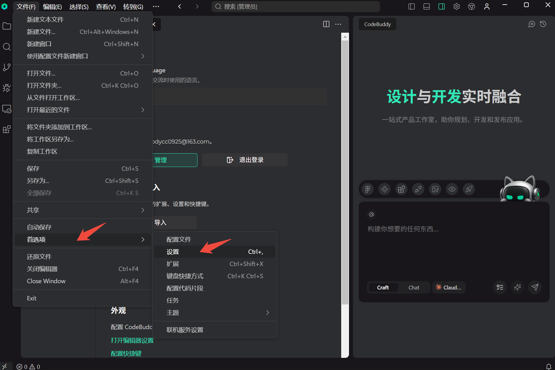This screenshot has height=370, width=555.
Task: Open the Explorer folder icon in activity bar
Action: (x=7, y=26)
